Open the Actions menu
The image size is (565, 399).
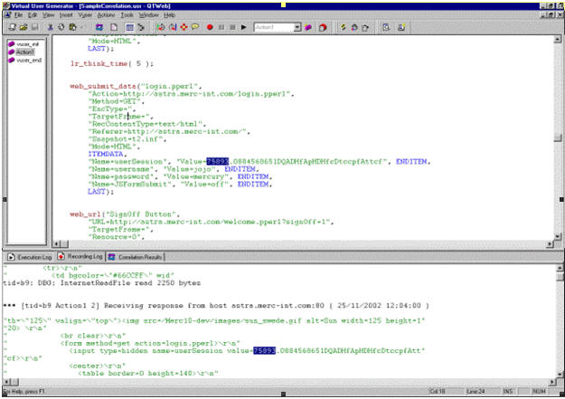pos(106,14)
